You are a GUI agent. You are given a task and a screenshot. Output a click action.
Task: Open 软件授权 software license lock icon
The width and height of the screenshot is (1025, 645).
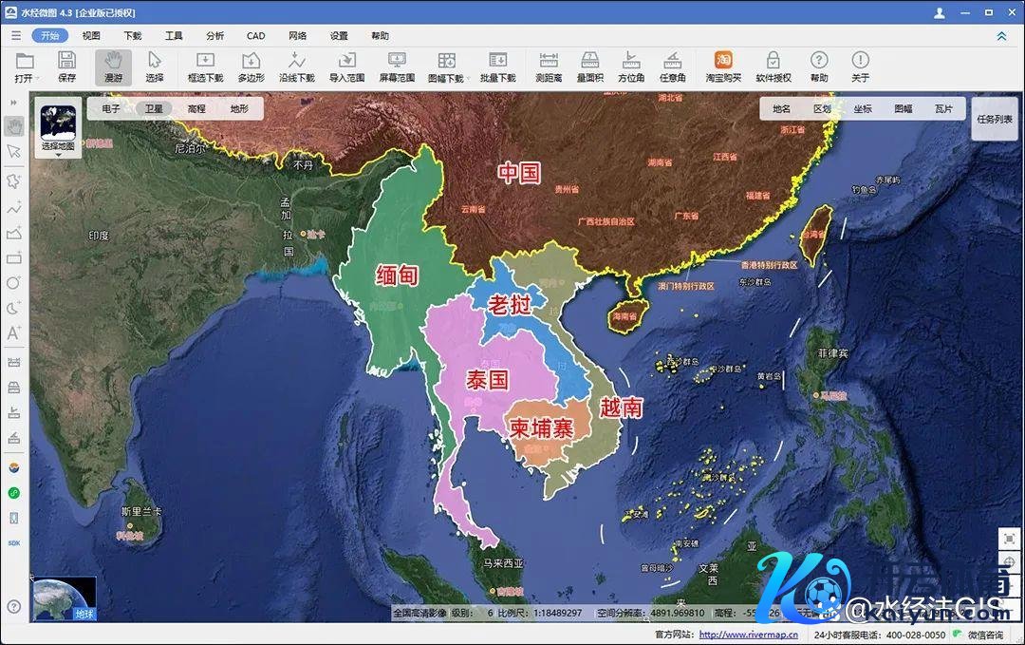coord(773,66)
